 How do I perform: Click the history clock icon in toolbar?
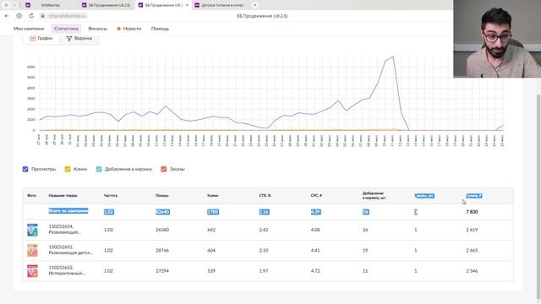point(19,16)
